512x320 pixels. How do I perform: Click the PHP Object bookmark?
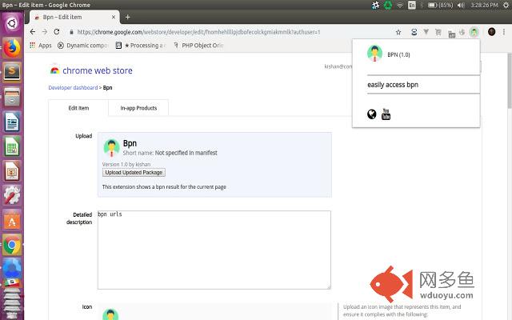198,46
